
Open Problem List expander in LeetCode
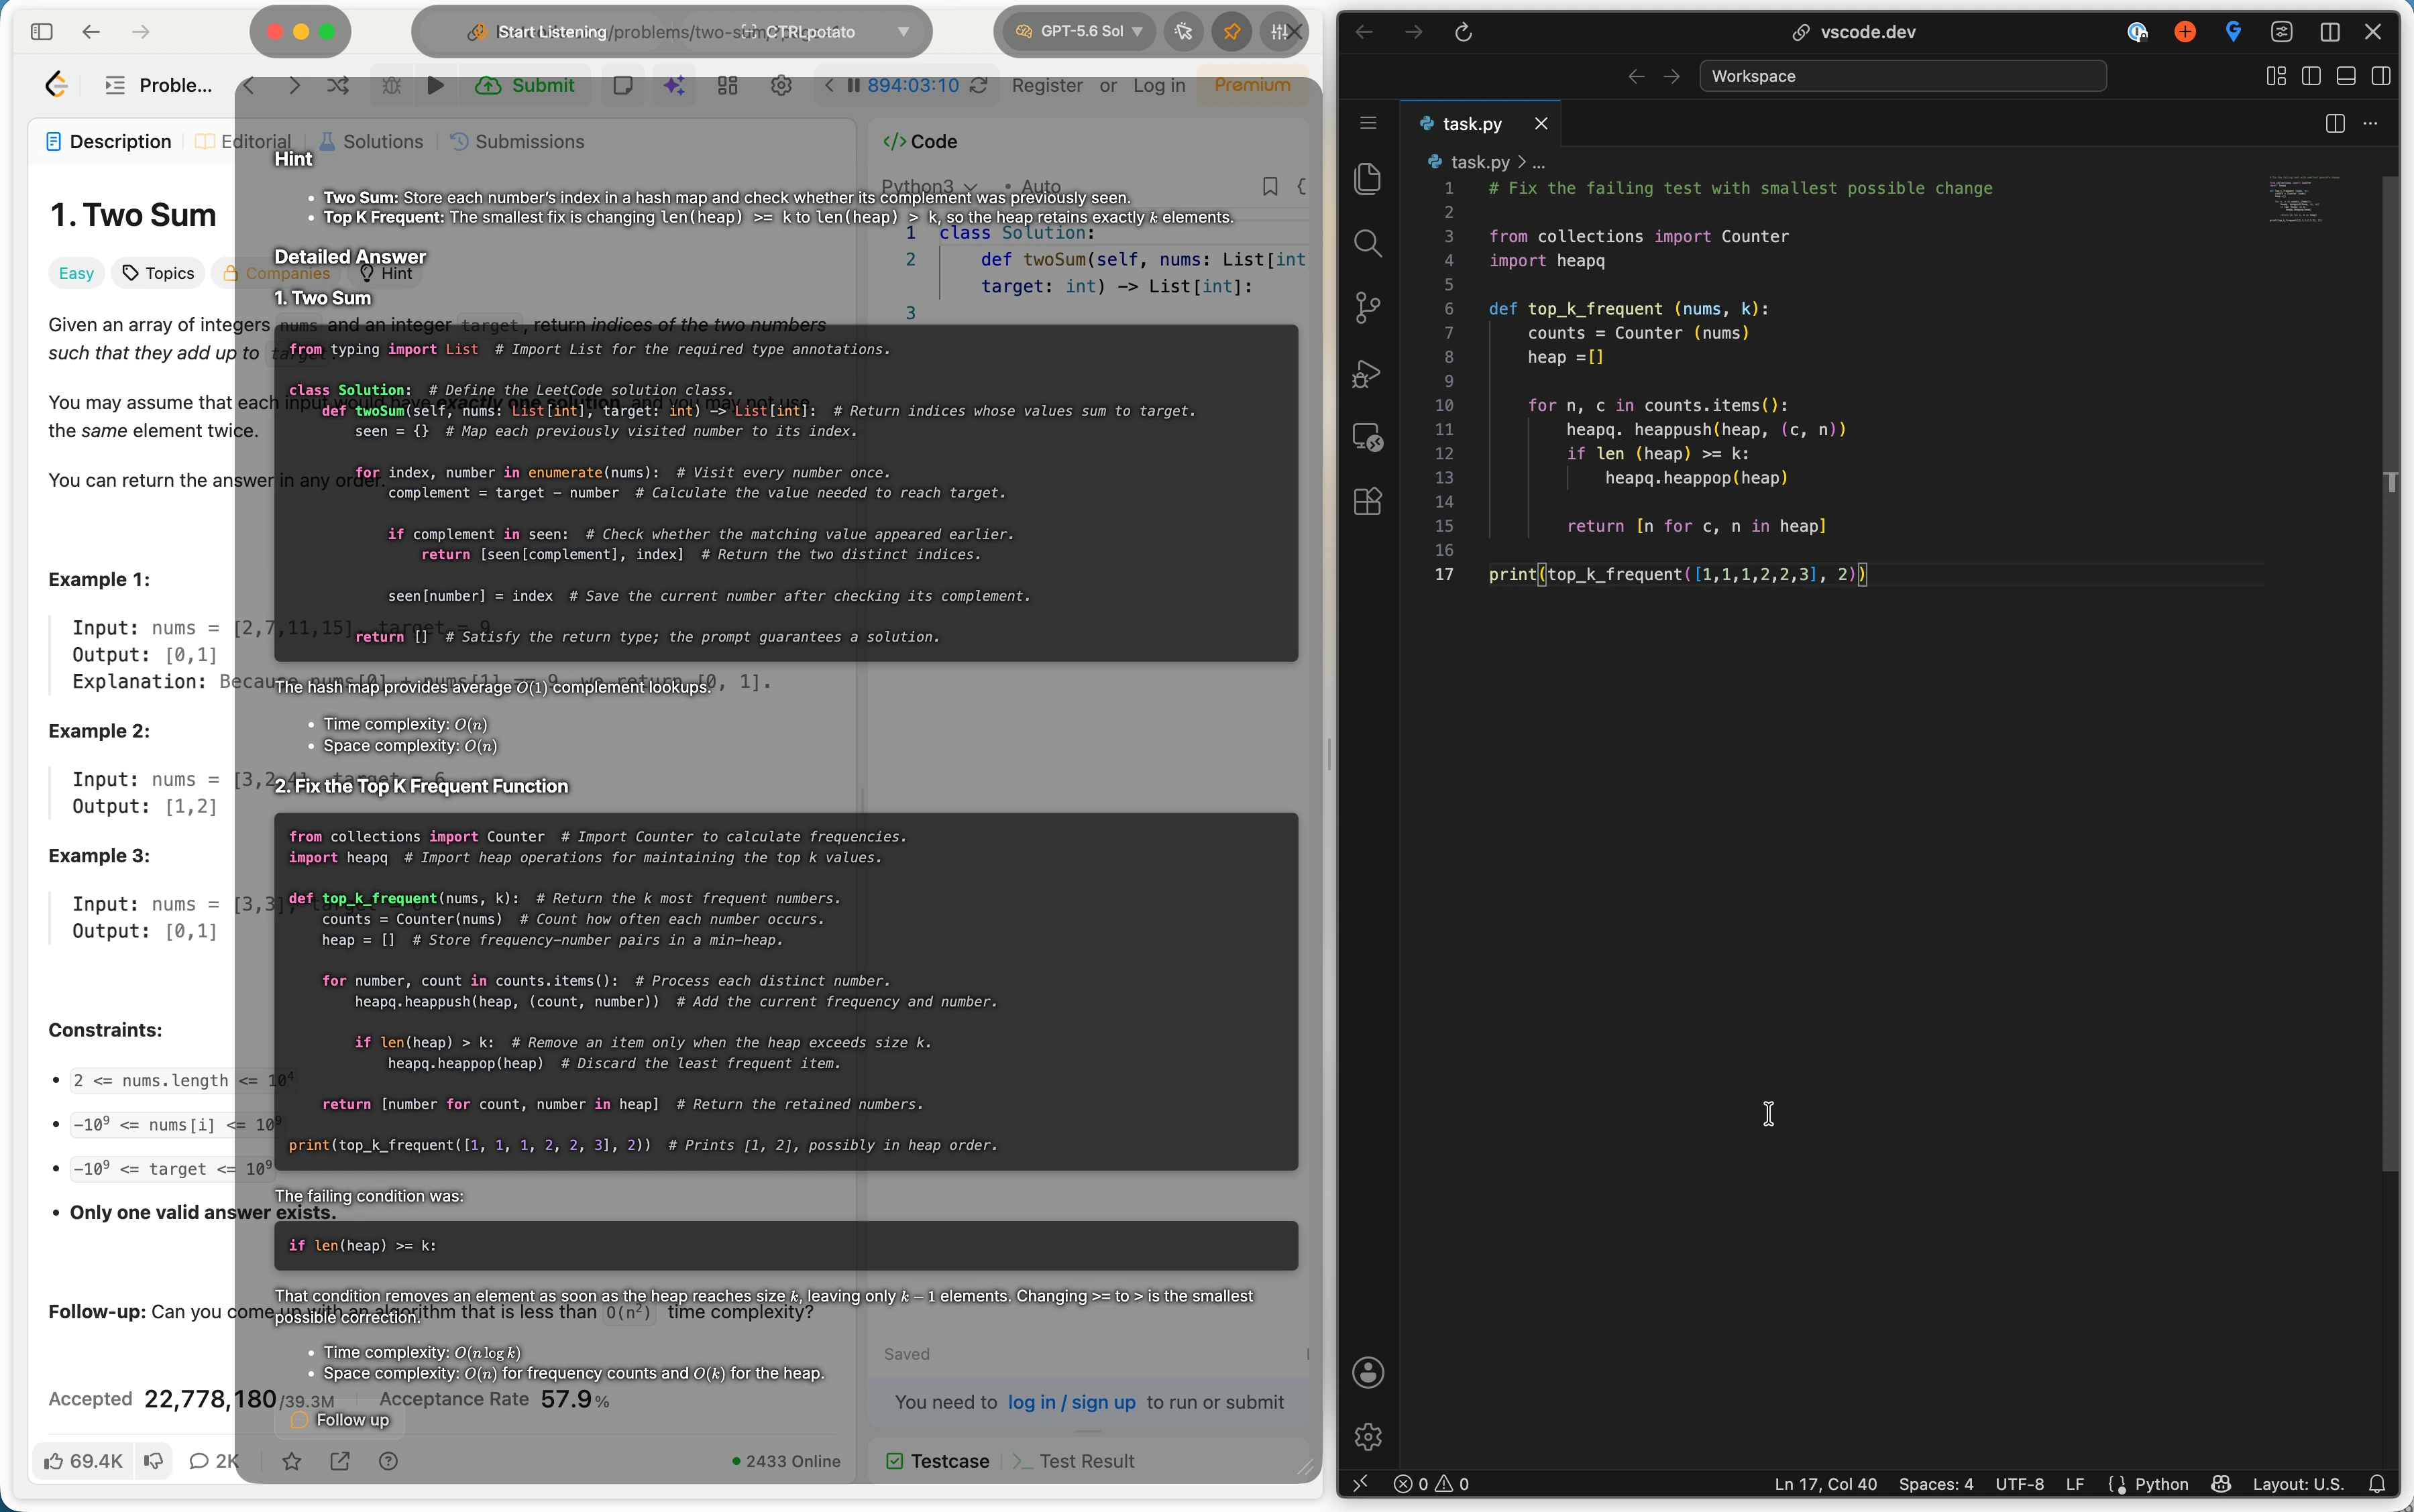coord(159,85)
